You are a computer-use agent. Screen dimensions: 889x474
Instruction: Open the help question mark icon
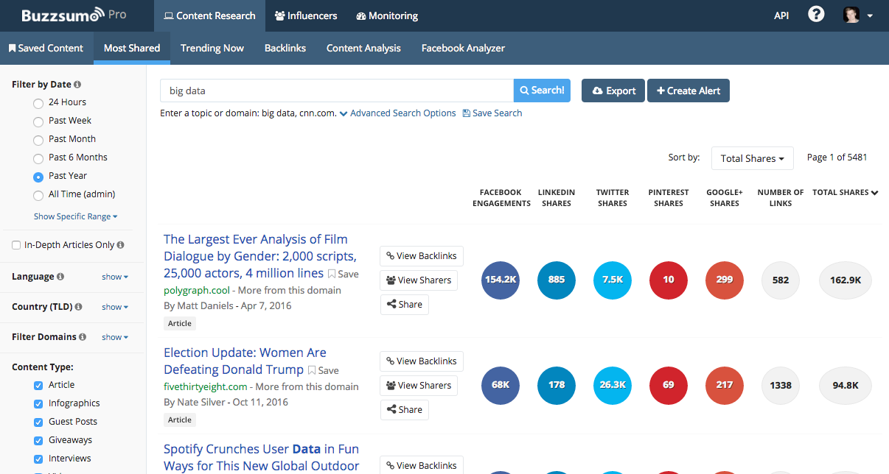tap(816, 14)
